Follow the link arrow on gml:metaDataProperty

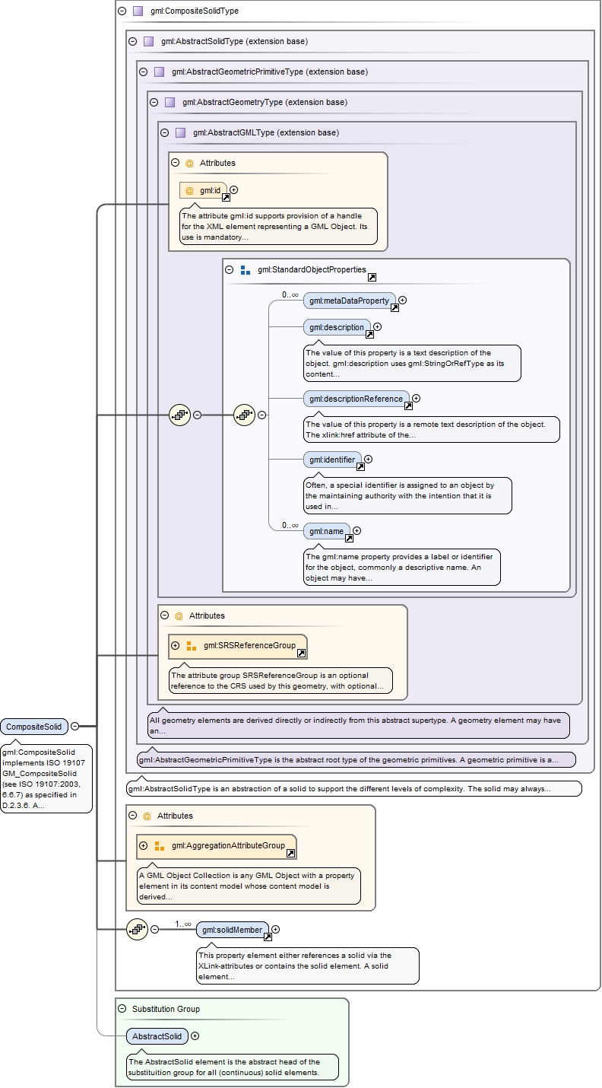coord(394,307)
